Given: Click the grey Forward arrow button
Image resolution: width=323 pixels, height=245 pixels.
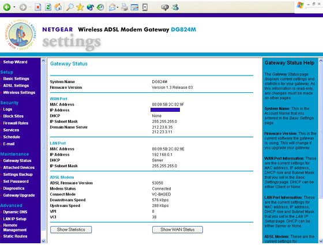Looking at the screenshot, I should 23,7.
